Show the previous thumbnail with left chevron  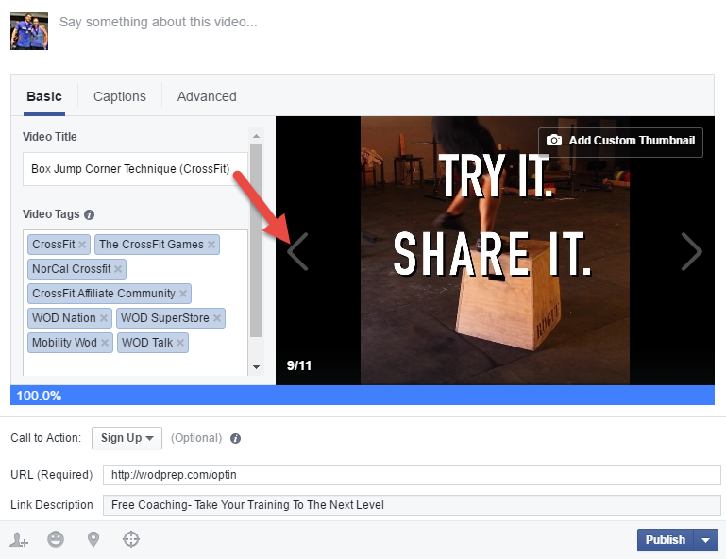(297, 251)
